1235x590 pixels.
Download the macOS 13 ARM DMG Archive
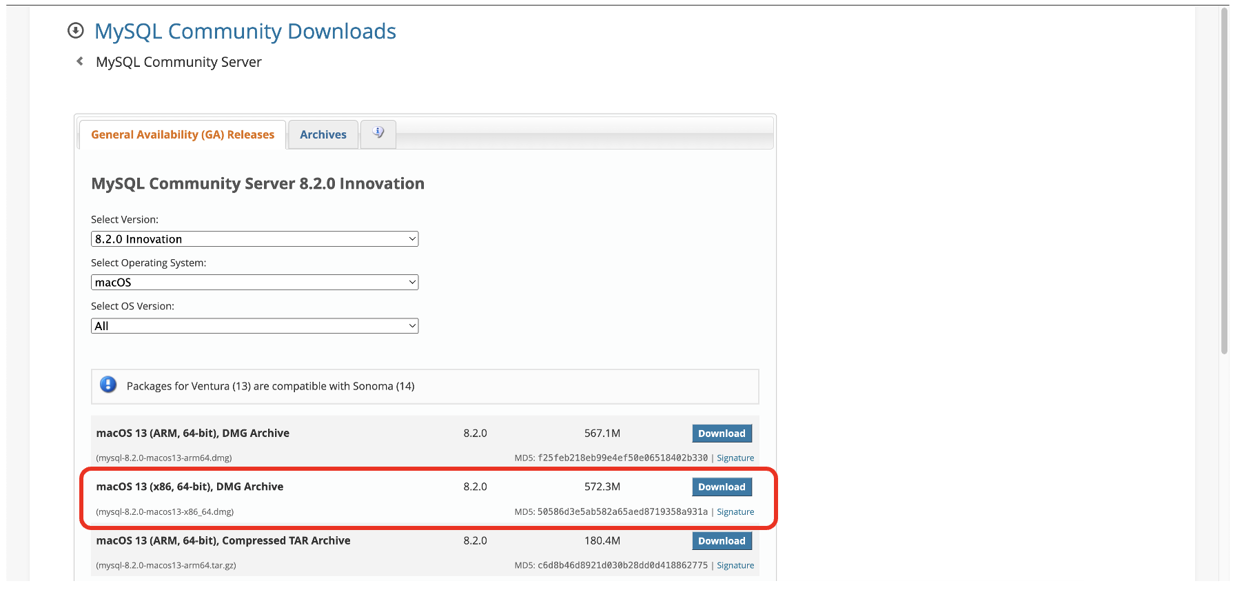click(x=722, y=434)
